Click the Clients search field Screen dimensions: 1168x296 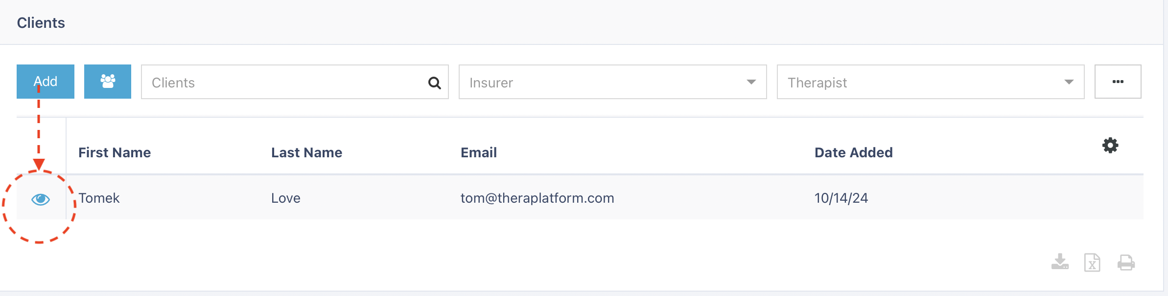[x=295, y=82]
